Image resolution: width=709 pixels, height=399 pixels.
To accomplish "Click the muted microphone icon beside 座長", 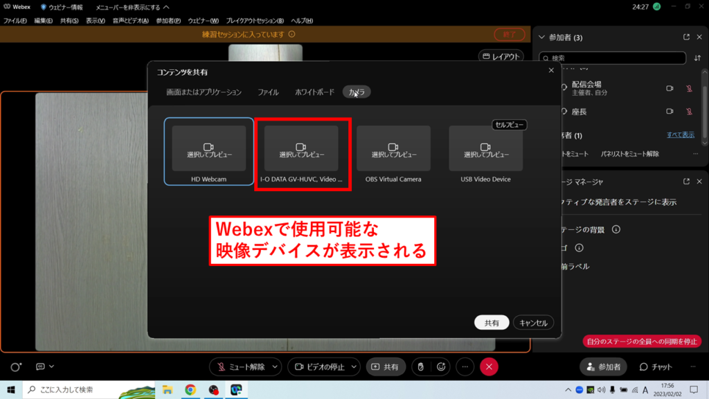I will pyautogui.click(x=689, y=112).
